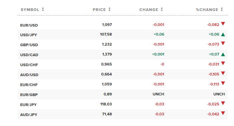
Task: Click the green up arrow for USD/CAD
Action: point(223,55)
